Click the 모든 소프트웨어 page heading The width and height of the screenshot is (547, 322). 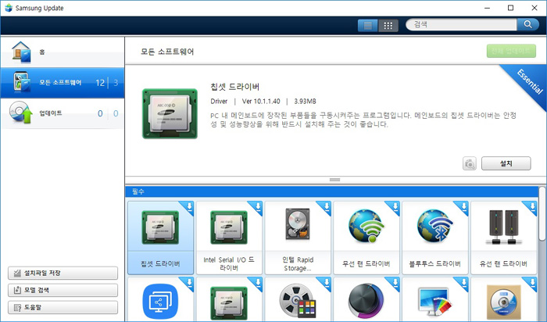point(167,52)
